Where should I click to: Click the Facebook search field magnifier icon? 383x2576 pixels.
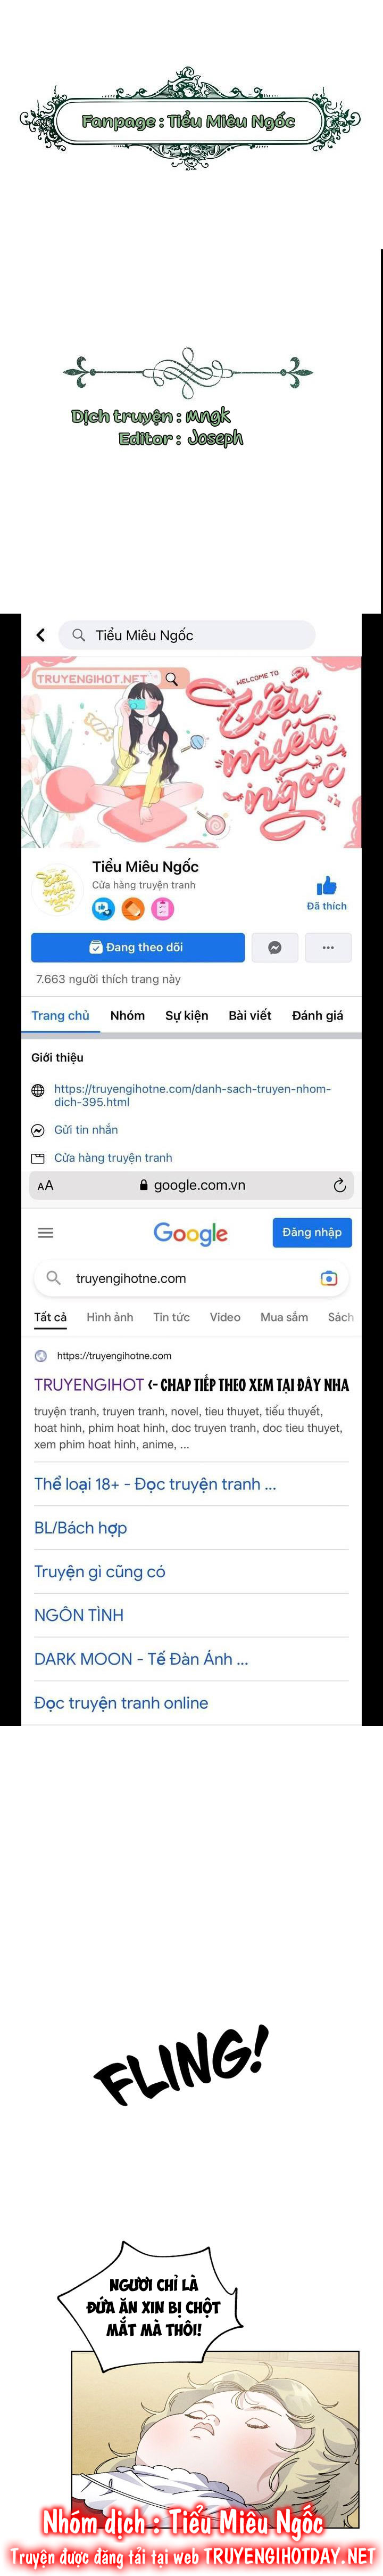coord(79,635)
